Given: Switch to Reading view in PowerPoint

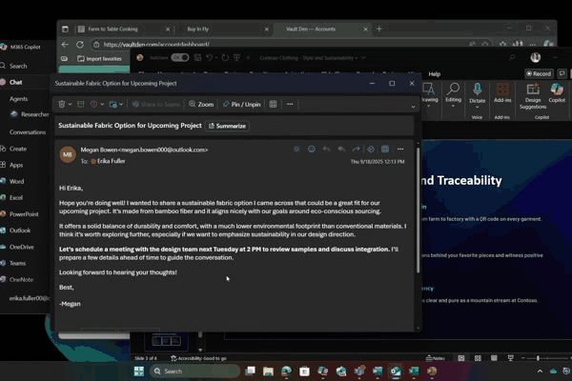Looking at the screenshot, I should point(494,358).
